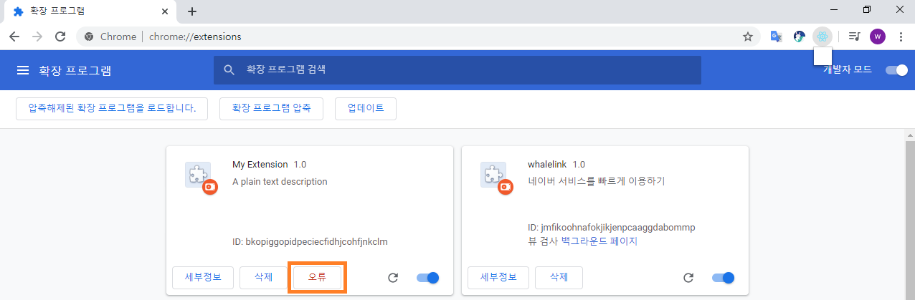Click 확장 프로그램 압축 button
This screenshot has height=300, width=915.
click(271, 109)
